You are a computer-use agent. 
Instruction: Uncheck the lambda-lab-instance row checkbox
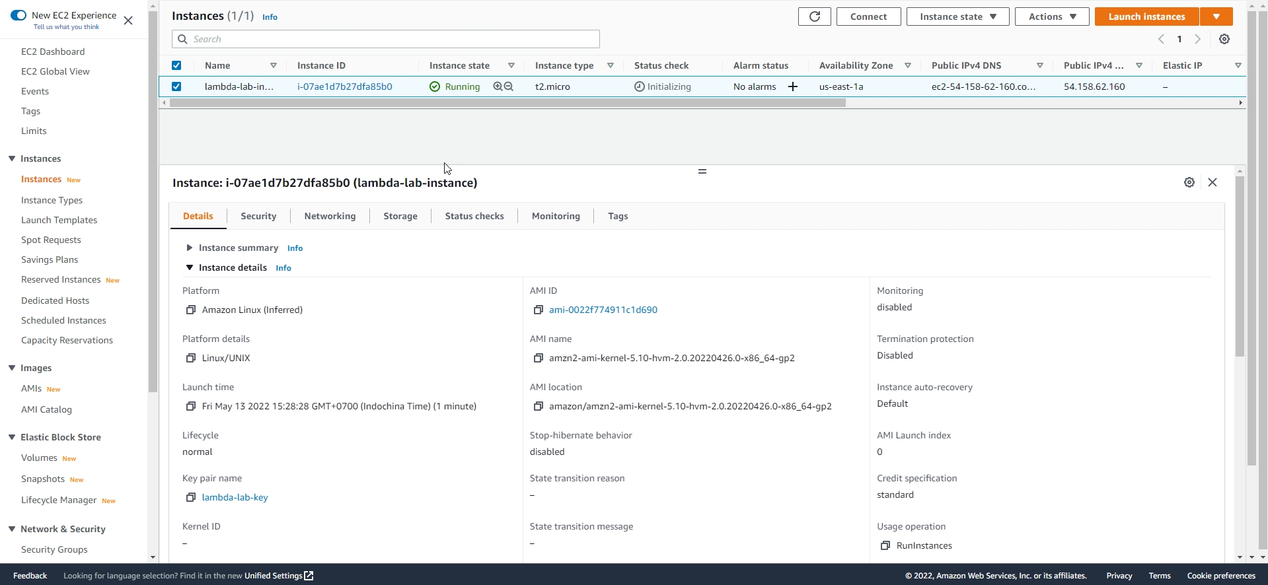pyautogui.click(x=176, y=86)
